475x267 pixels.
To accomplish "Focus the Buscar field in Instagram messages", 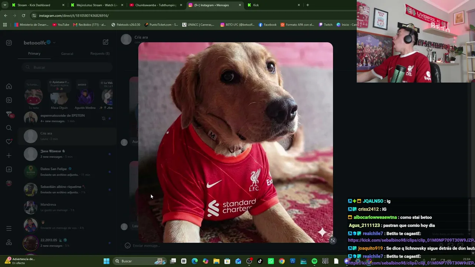I will (x=67, y=67).
